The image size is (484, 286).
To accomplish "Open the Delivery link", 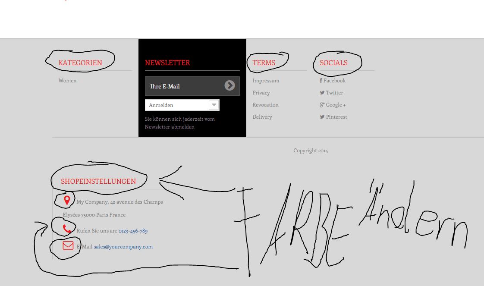I will coord(262,117).
